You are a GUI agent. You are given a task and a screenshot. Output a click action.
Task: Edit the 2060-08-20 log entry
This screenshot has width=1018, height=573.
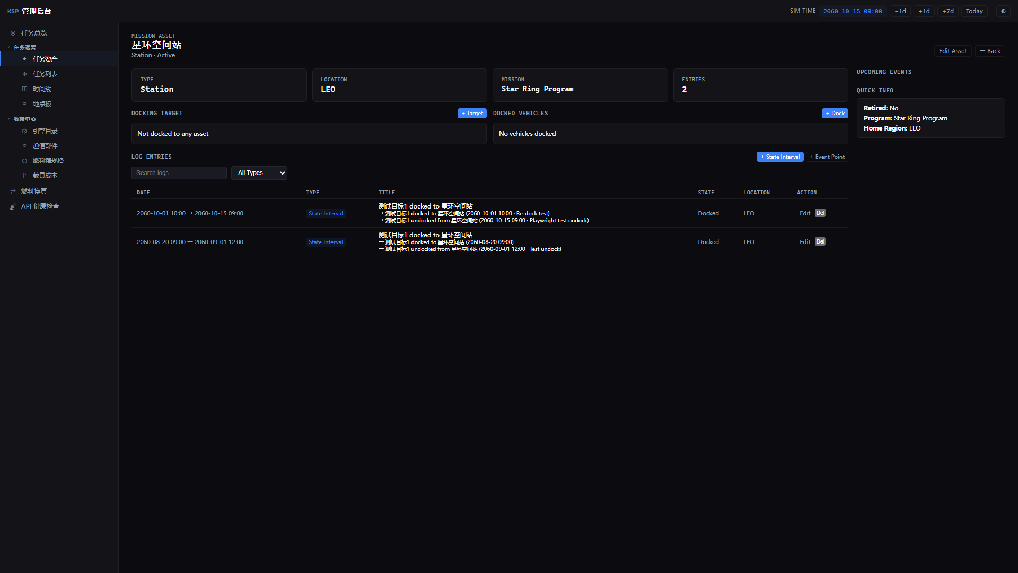point(805,242)
